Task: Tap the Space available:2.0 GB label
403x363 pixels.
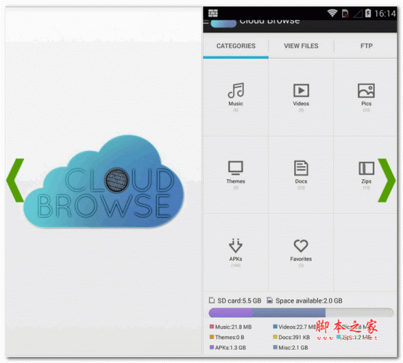Action: (304, 301)
